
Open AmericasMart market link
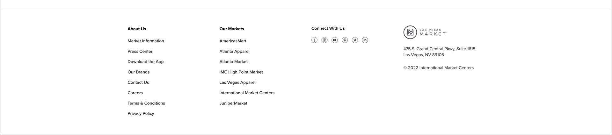click(x=233, y=41)
